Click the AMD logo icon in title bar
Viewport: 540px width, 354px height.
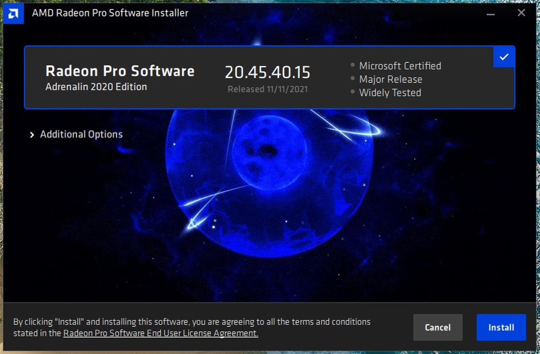13,13
